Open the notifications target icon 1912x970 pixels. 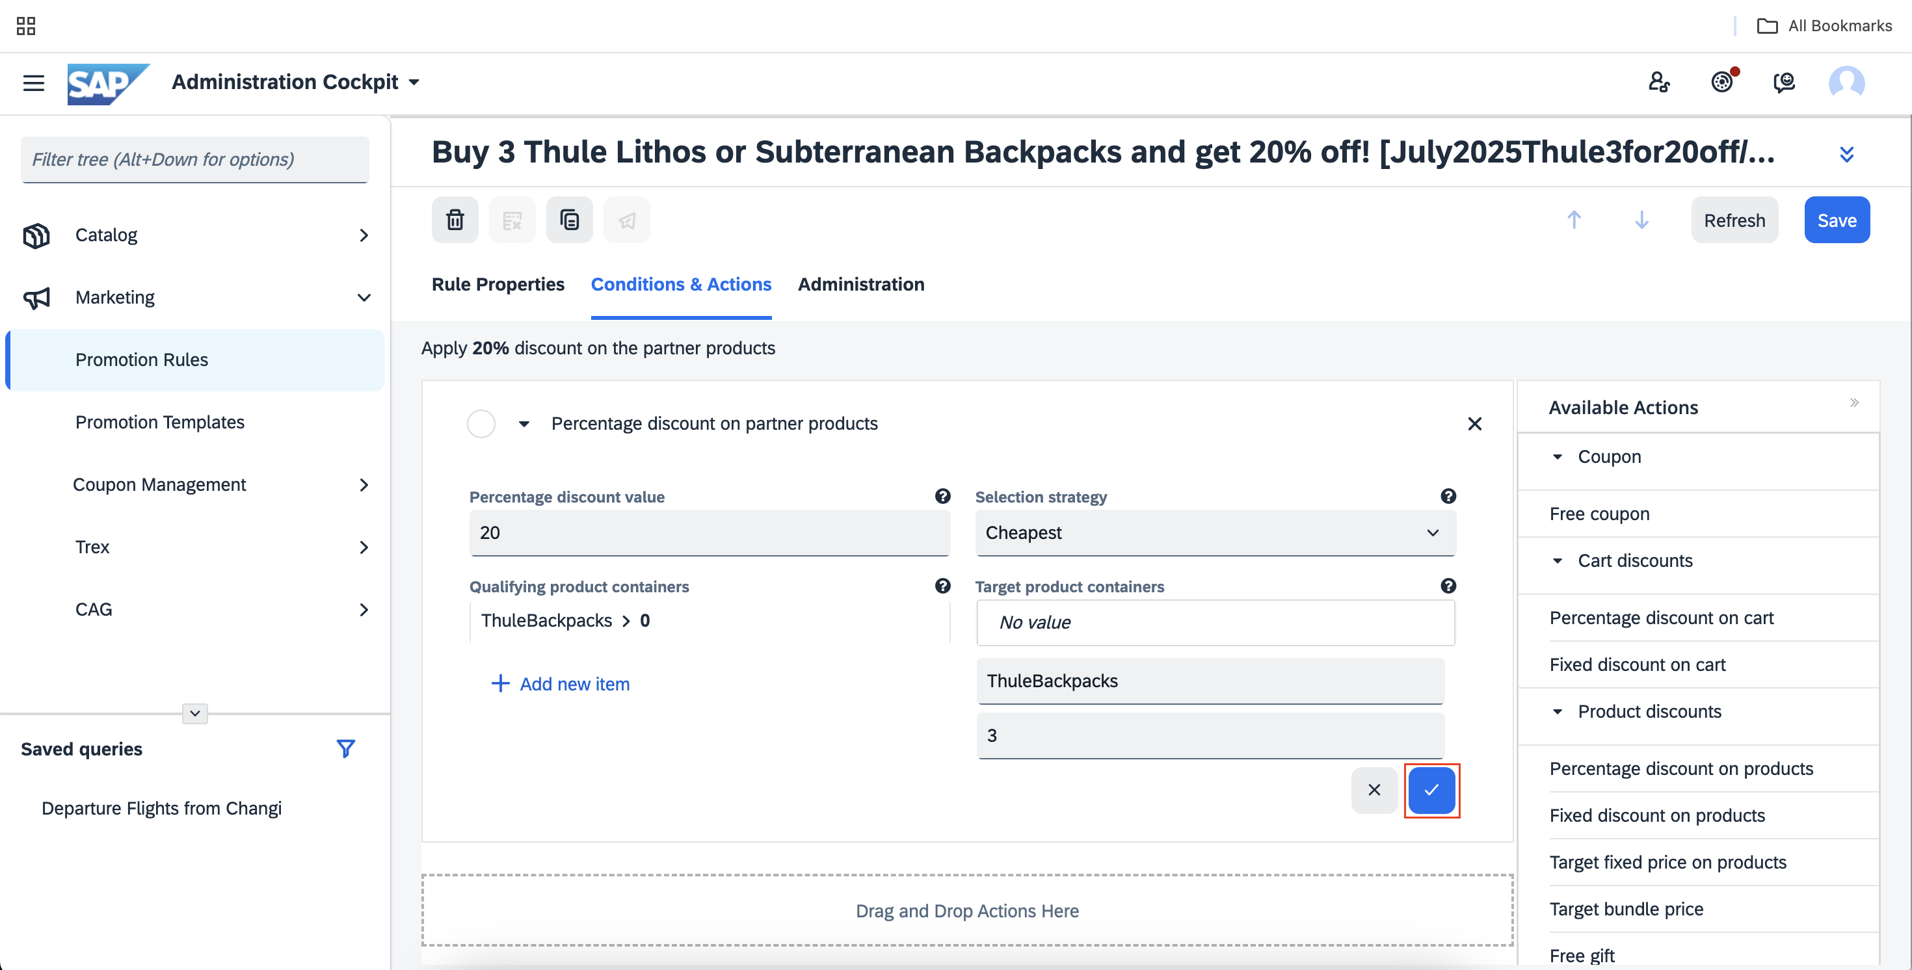point(1723,82)
